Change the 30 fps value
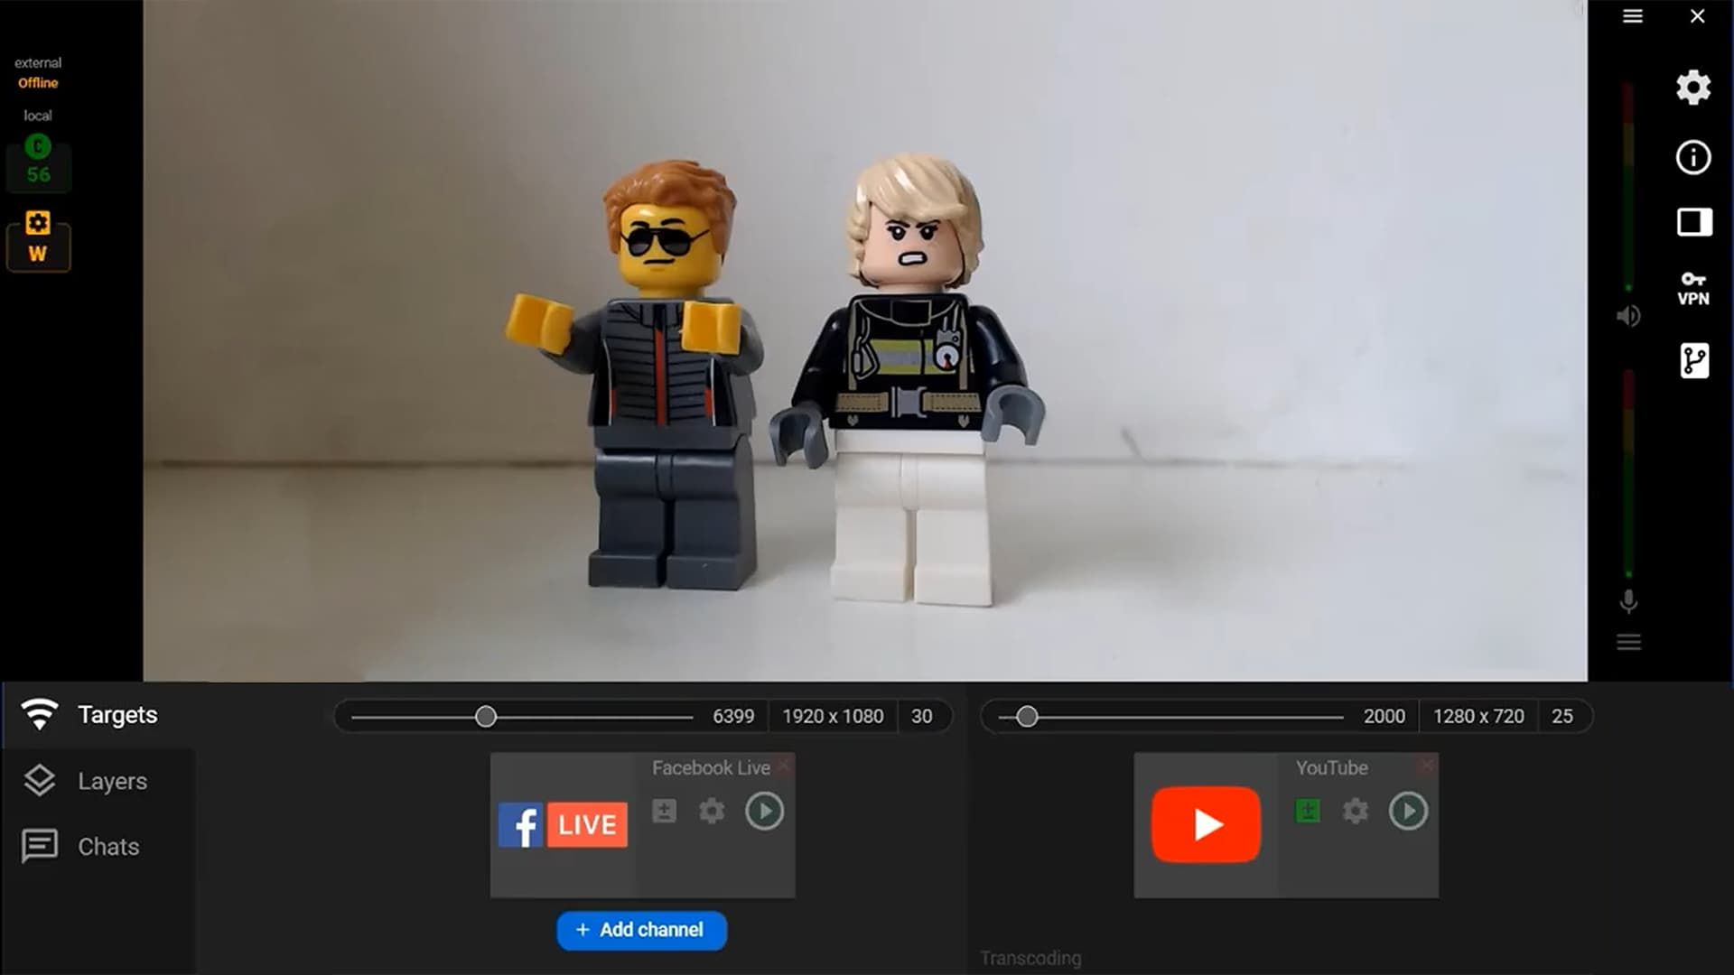The width and height of the screenshot is (1734, 975). tap(921, 717)
